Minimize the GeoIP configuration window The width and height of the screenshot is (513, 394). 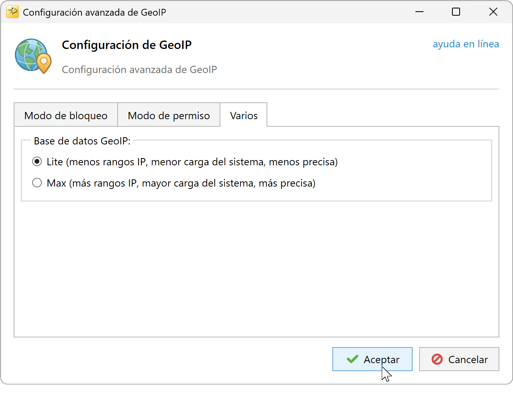pos(419,12)
